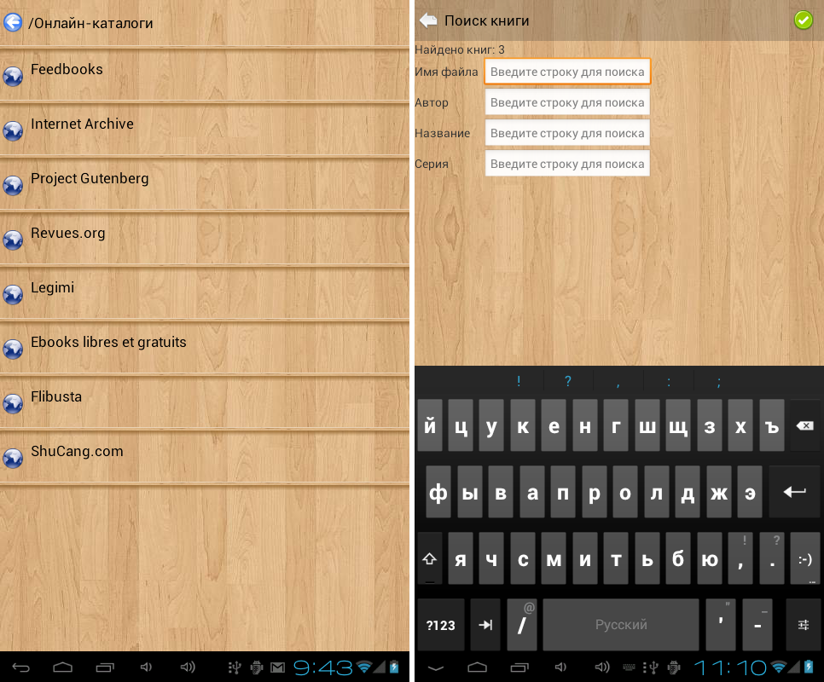824x682 pixels.
Task: Tap the letter ю key
Action: pos(710,558)
